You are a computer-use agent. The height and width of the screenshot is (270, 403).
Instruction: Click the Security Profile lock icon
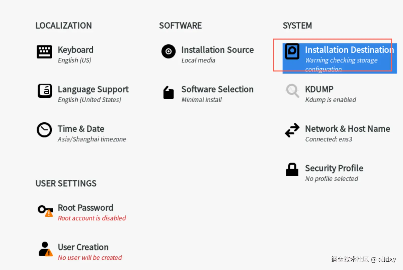click(292, 170)
